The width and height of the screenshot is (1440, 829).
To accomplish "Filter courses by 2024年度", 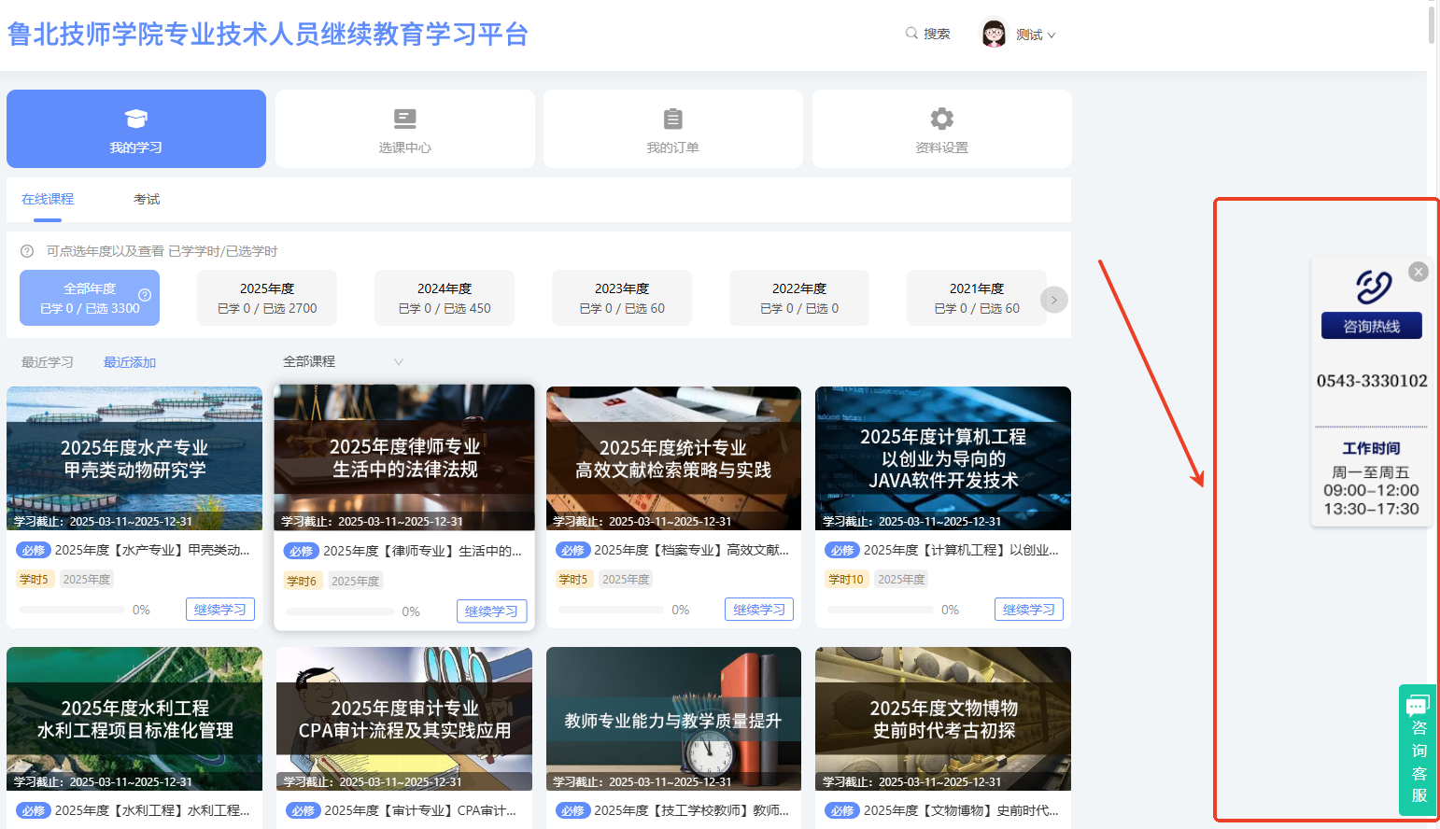I will pyautogui.click(x=445, y=298).
